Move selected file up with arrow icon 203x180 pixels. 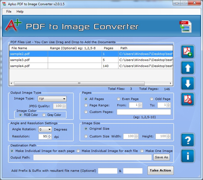point(188,68)
